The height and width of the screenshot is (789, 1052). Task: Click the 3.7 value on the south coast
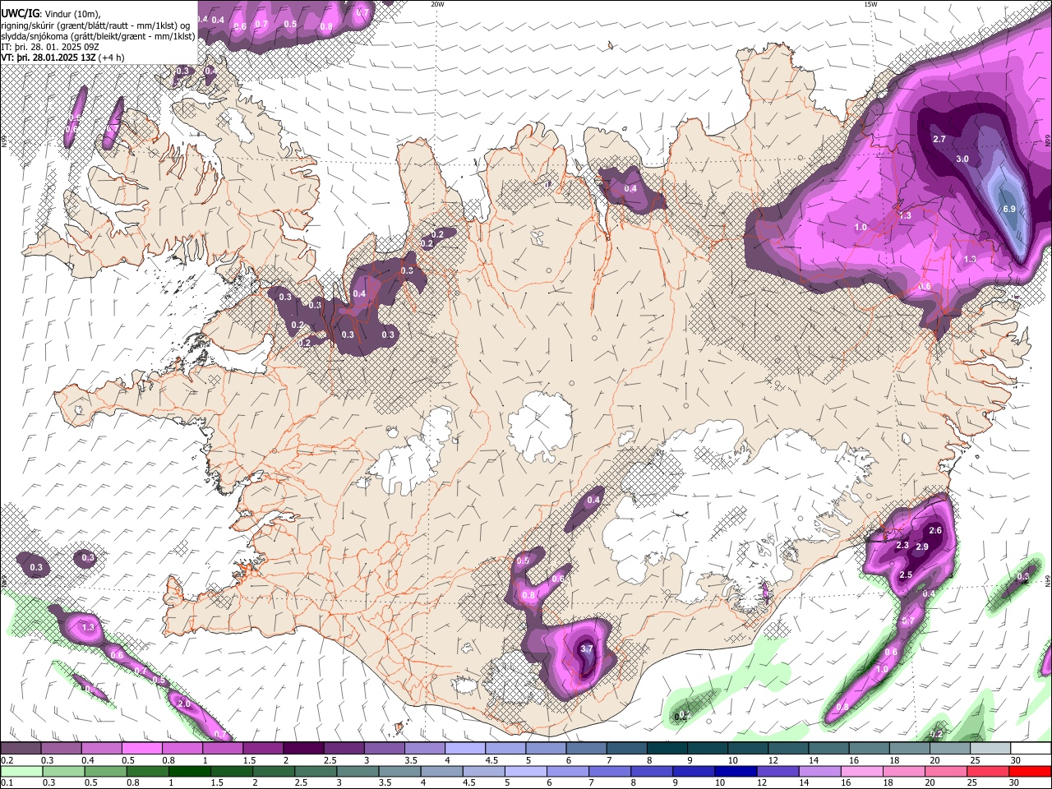tap(586, 648)
